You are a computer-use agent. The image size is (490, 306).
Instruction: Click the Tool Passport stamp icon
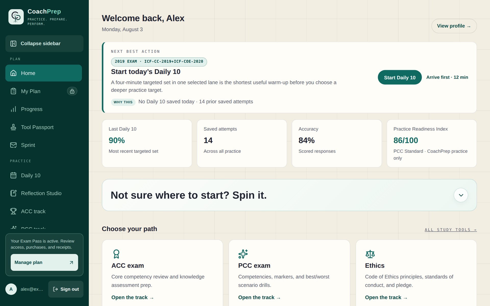[x=13, y=127]
